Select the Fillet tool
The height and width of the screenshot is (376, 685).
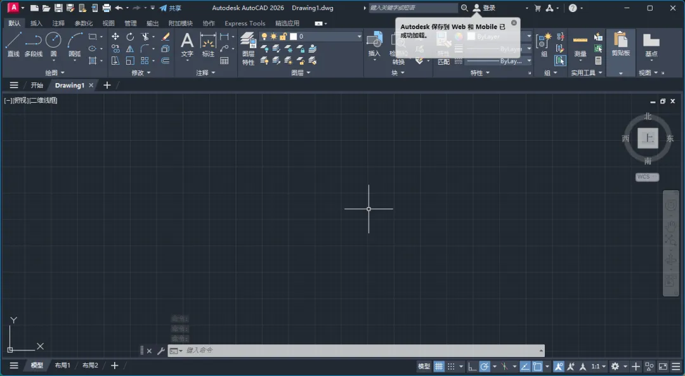coord(145,48)
